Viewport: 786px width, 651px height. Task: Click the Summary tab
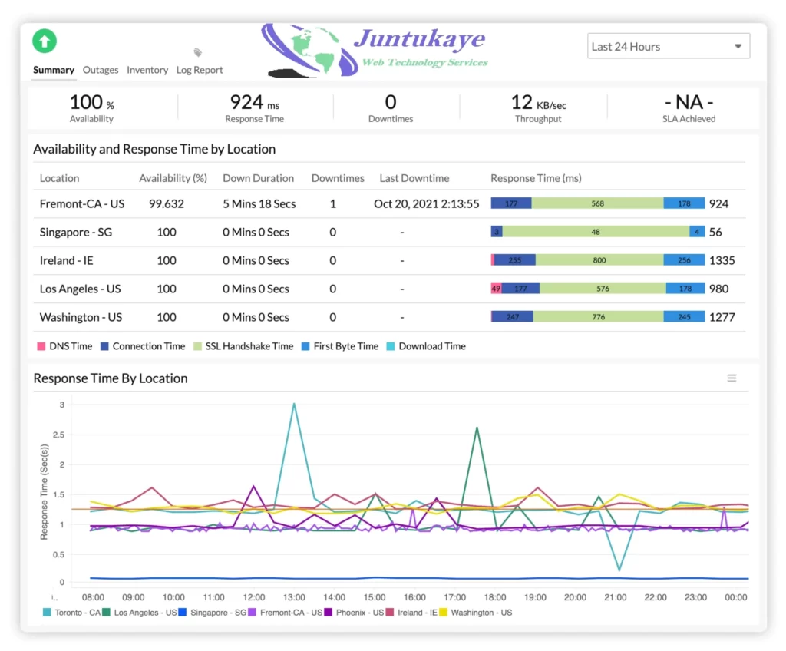53,70
